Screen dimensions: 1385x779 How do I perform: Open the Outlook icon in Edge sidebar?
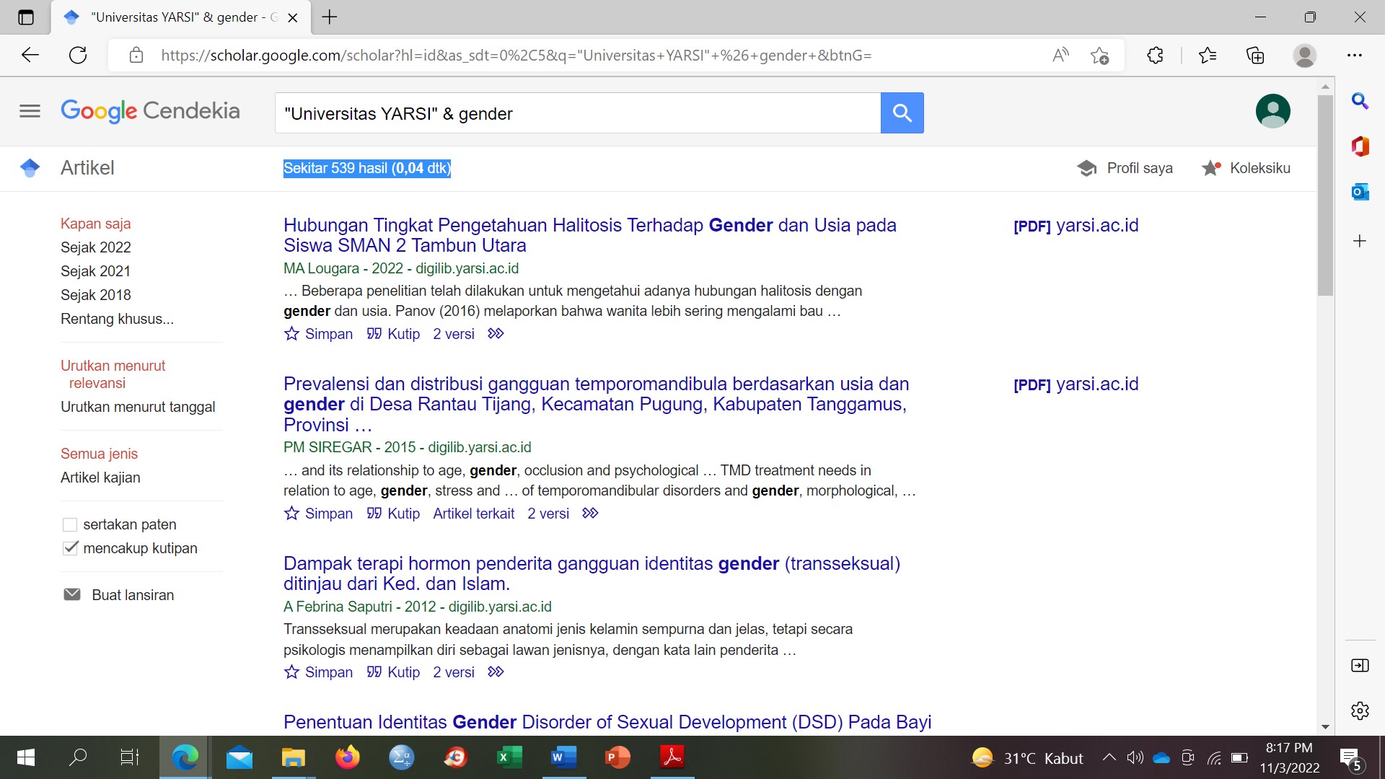point(1360,192)
